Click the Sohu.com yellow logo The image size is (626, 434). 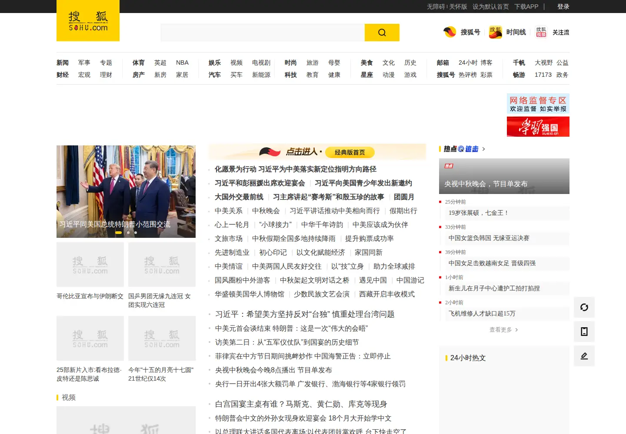[x=88, y=21]
